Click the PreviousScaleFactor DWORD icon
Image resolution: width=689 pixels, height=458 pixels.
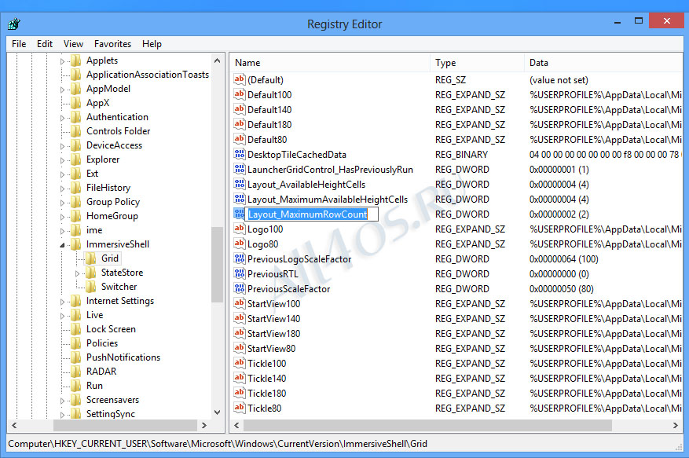[x=240, y=289]
